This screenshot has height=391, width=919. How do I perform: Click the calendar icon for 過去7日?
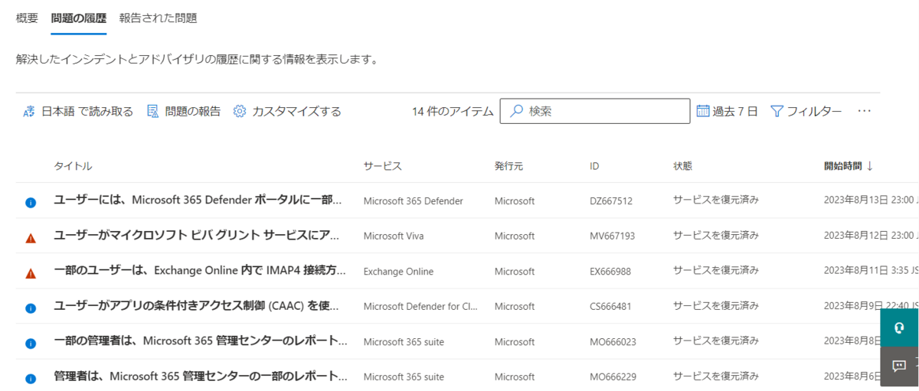[x=703, y=111]
